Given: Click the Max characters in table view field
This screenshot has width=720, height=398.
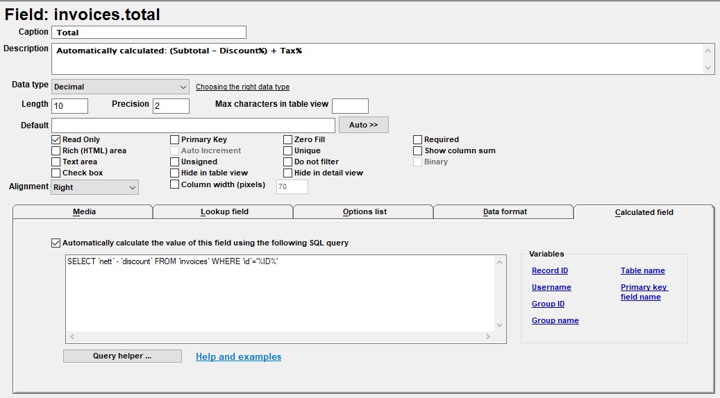Looking at the screenshot, I should click(x=350, y=106).
